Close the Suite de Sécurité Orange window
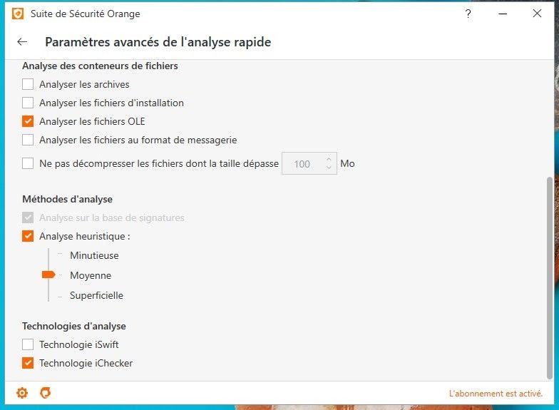This screenshot has height=410, width=559. point(537,14)
